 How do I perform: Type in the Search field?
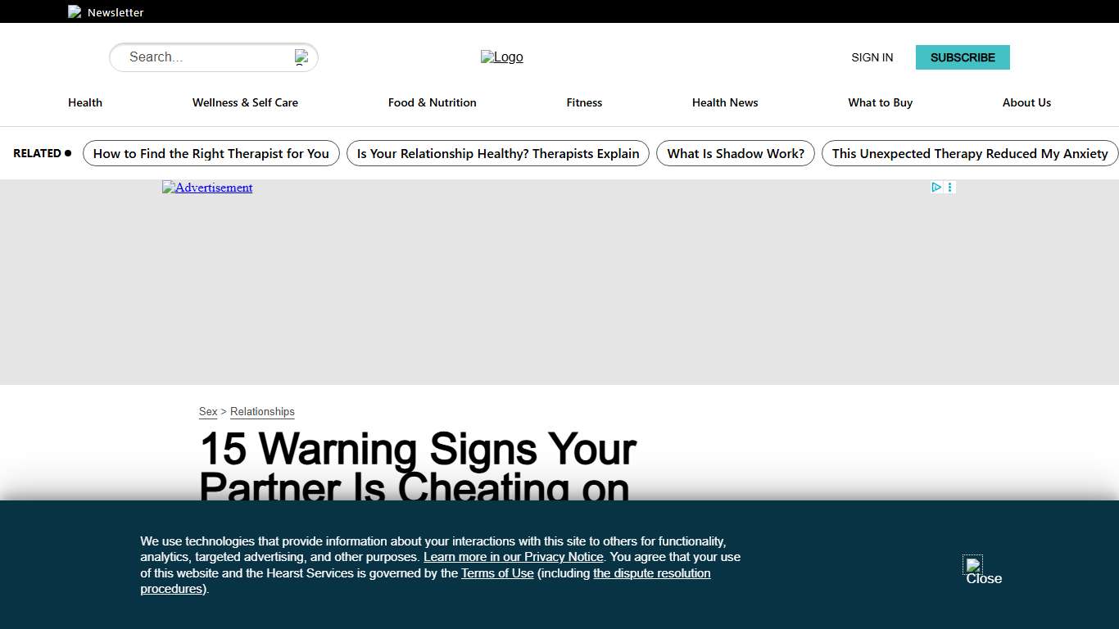click(205, 57)
